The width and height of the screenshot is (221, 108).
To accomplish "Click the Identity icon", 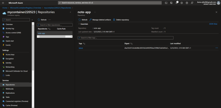I will coord(4,63).
